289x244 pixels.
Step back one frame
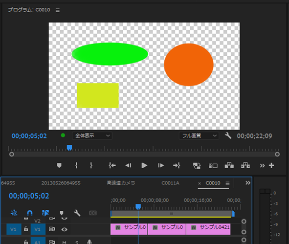pyautogui.click(x=128, y=165)
